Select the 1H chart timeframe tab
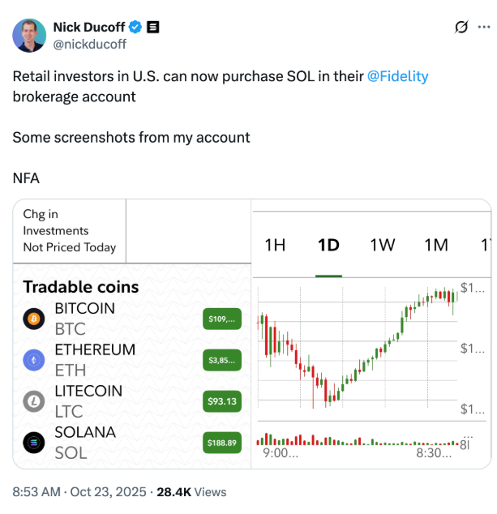 pyautogui.click(x=276, y=245)
